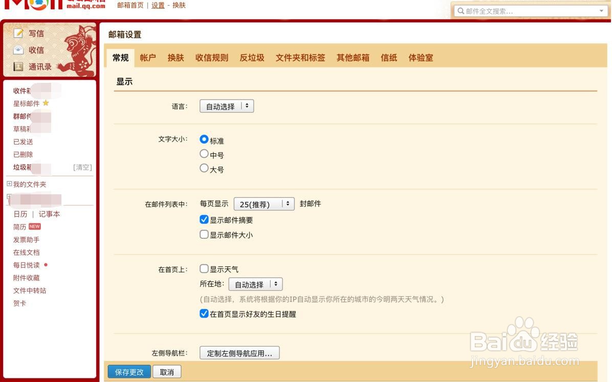The width and height of the screenshot is (612, 382).
Task: Expand the 我的文件夹 folder tree
Action: (8, 184)
